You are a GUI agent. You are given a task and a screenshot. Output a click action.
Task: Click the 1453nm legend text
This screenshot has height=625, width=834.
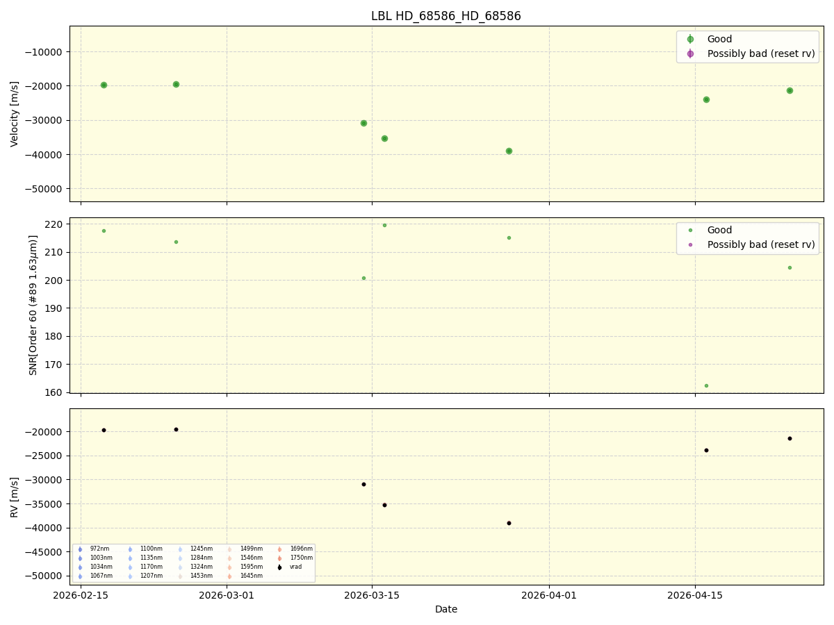(x=202, y=576)
